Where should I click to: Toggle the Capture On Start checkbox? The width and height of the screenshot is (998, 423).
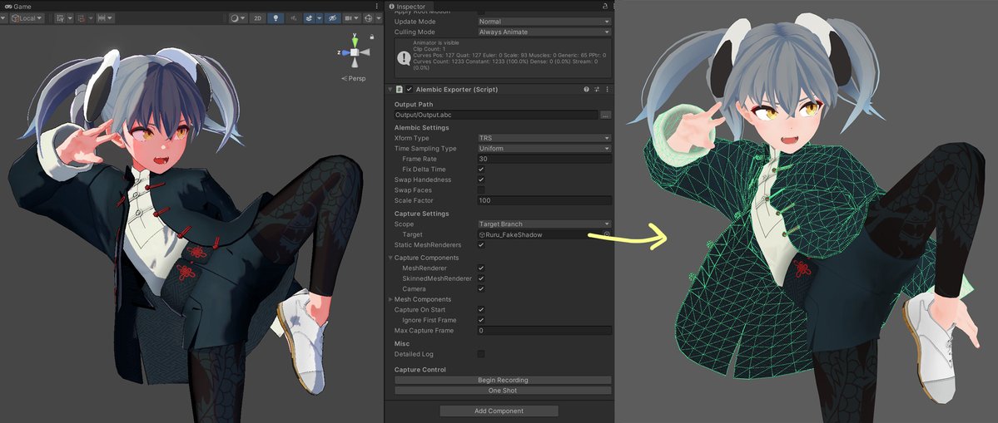[x=481, y=310]
